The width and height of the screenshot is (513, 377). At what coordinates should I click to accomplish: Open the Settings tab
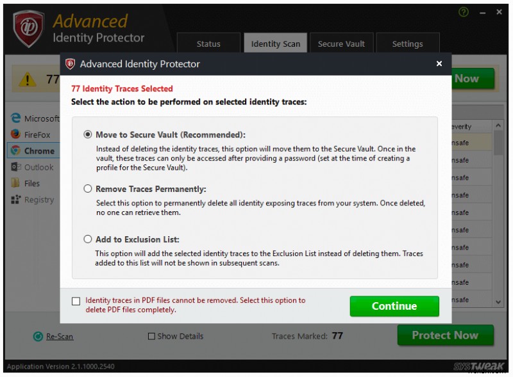407,44
